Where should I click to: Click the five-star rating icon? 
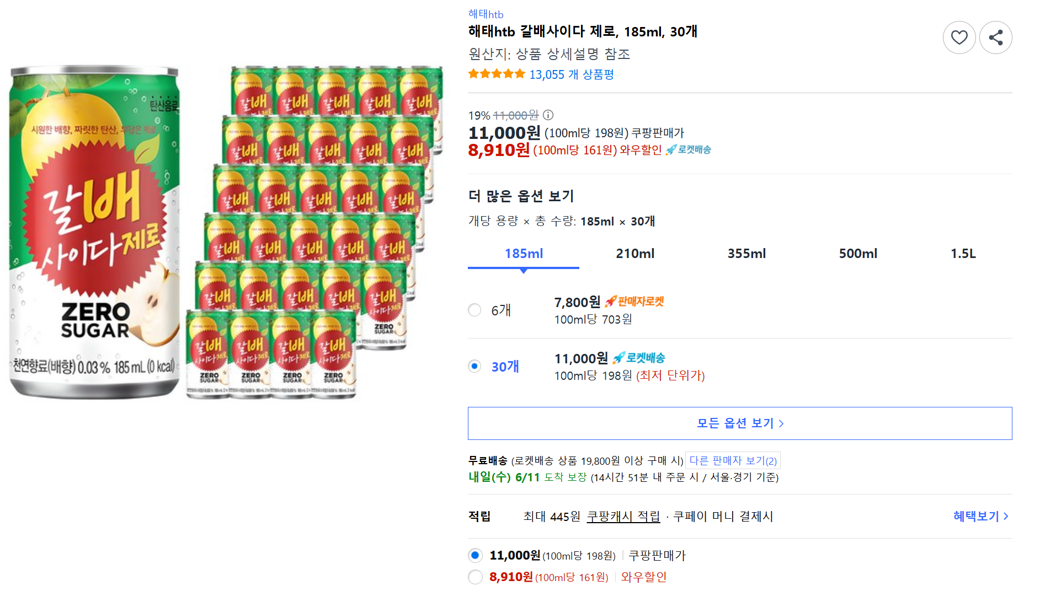click(495, 73)
